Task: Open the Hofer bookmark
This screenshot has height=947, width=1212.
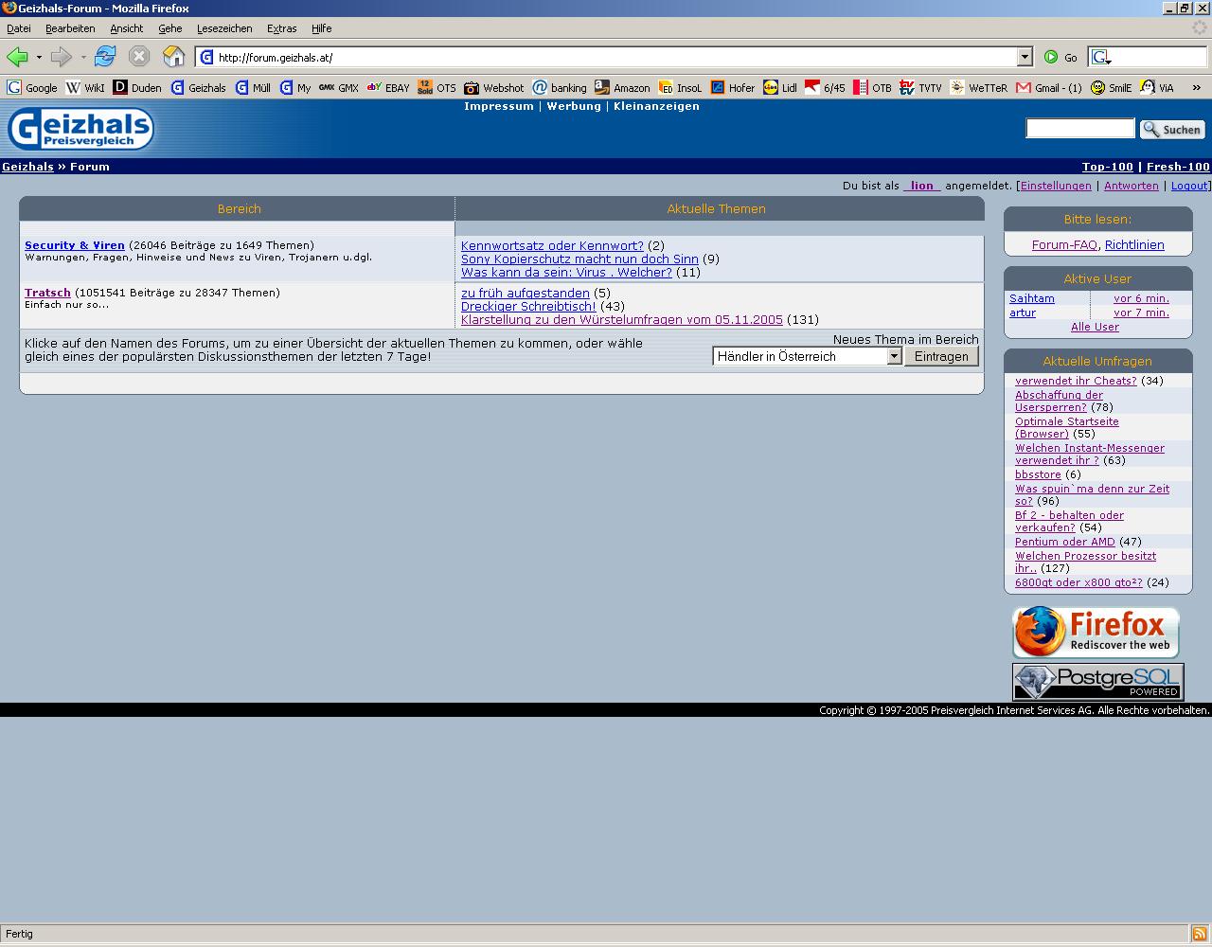Action: coord(732,88)
